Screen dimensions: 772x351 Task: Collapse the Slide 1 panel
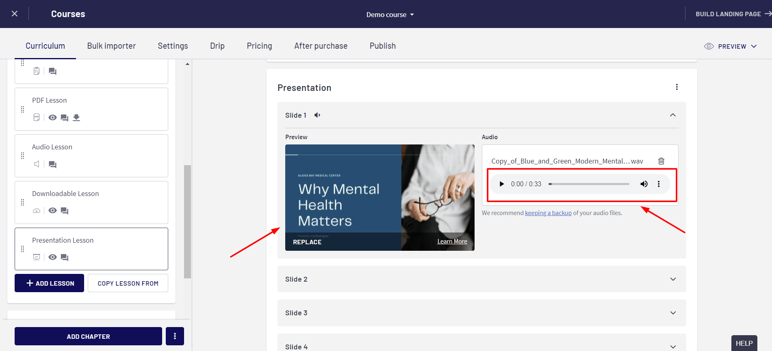tap(673, 115)
